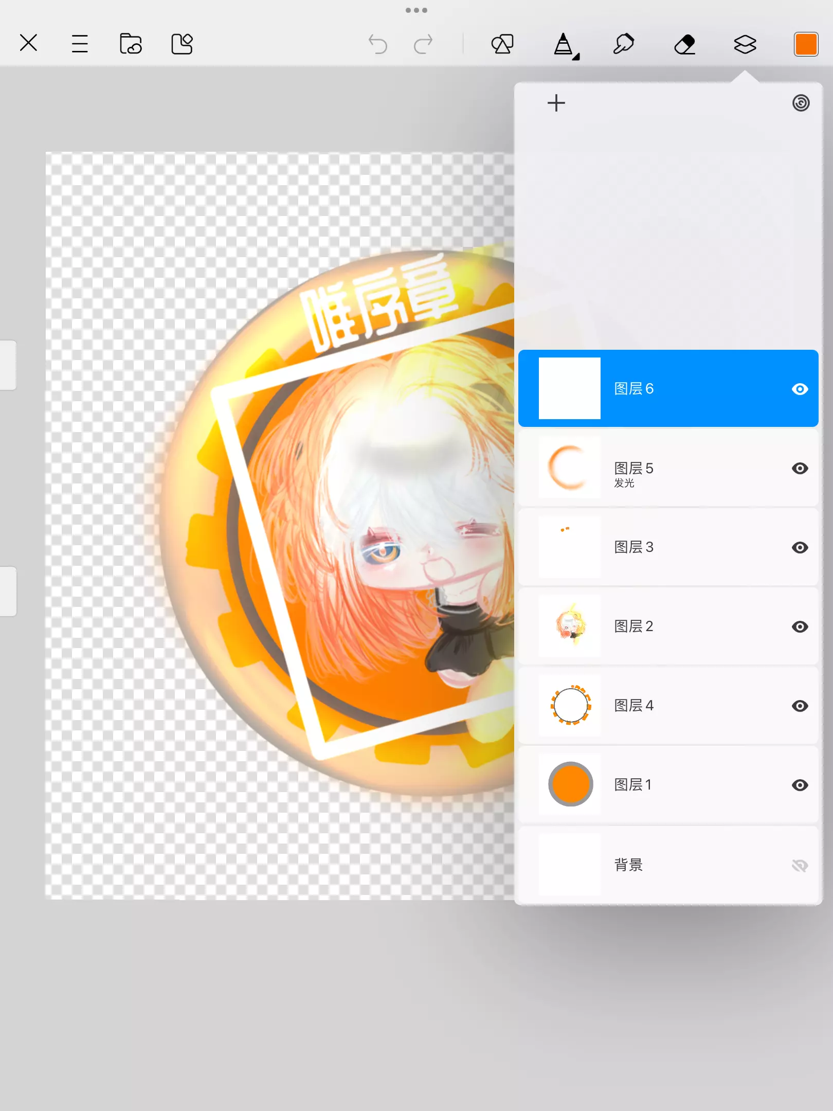Show the 背景 background layer
Screen dimensions: 833x1111
pyautogui.click(x=800, y=866)
